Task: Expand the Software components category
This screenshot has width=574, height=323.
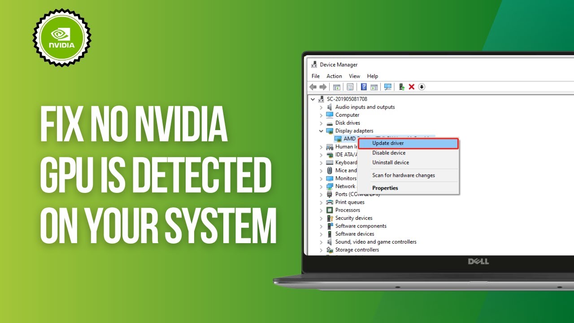Action: (321, 226)
